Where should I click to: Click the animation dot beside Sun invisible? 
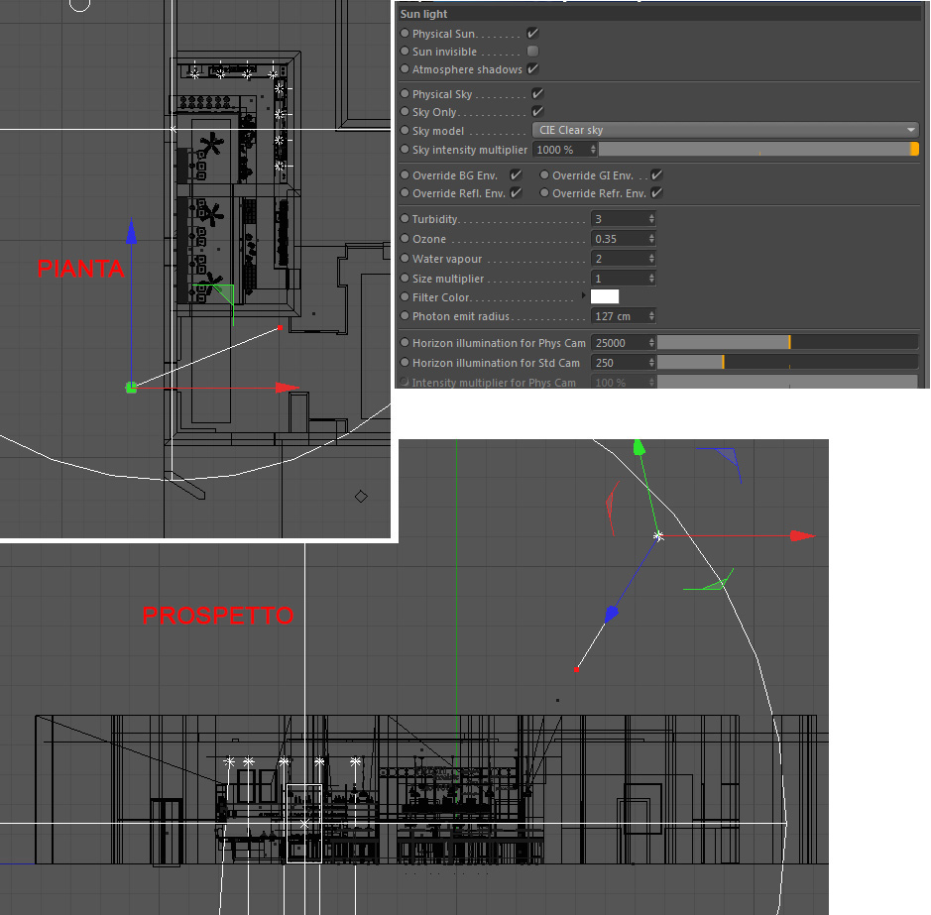click(x=405, y=52)
